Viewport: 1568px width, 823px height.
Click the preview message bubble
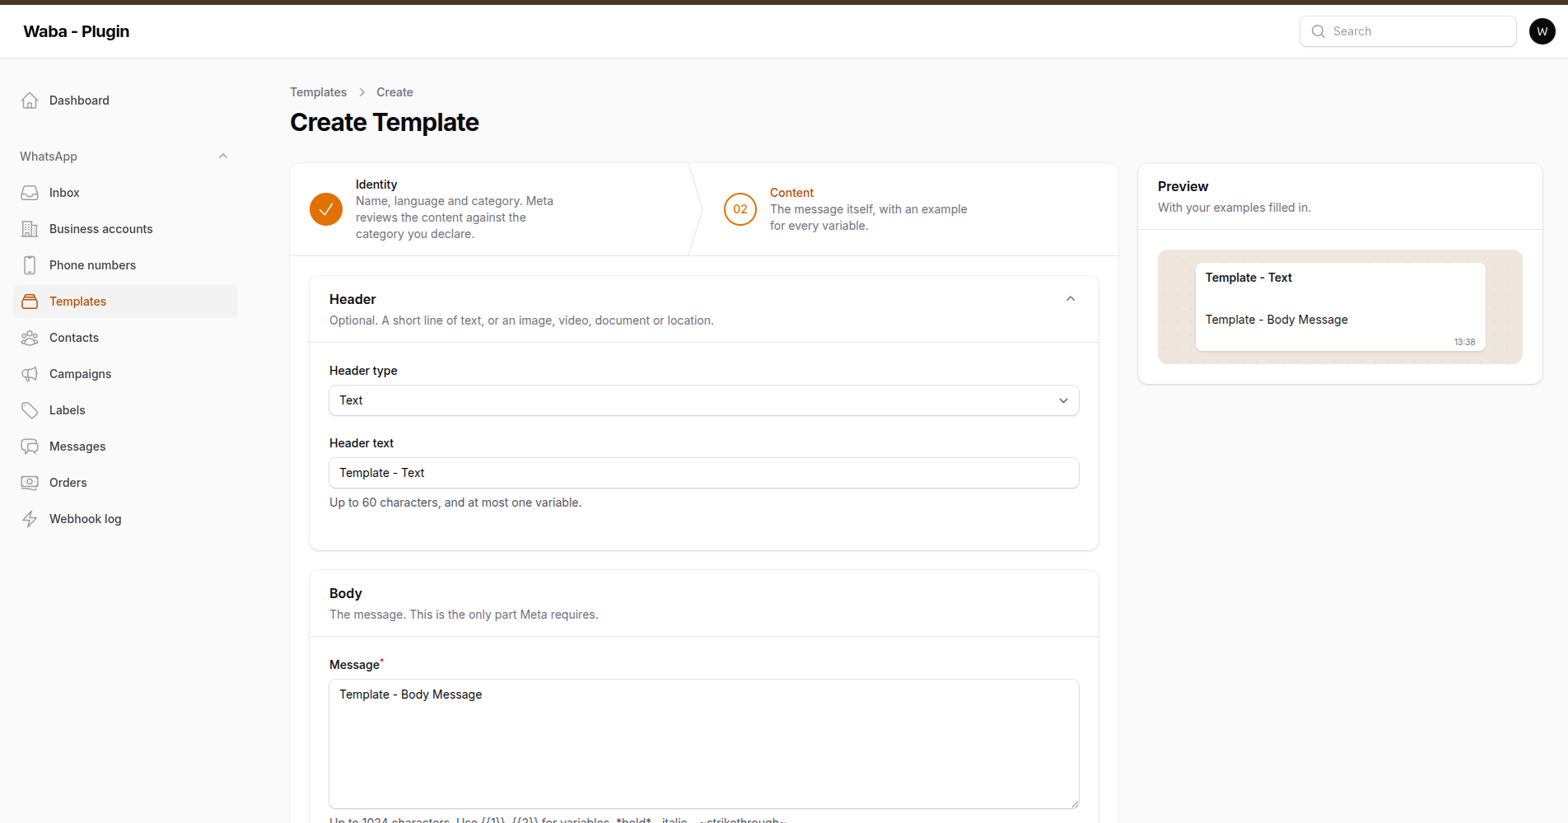pos(1341,306)
